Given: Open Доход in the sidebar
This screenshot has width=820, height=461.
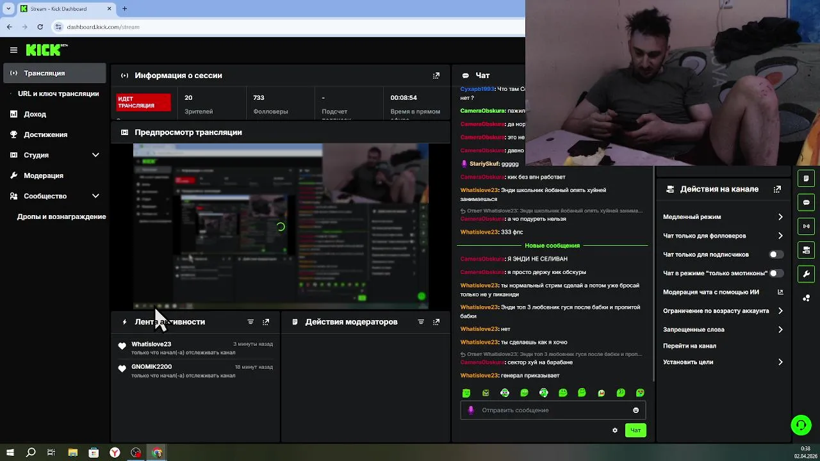Looking at the screenshot, I should pyautogui.click(x=54, y=114).
